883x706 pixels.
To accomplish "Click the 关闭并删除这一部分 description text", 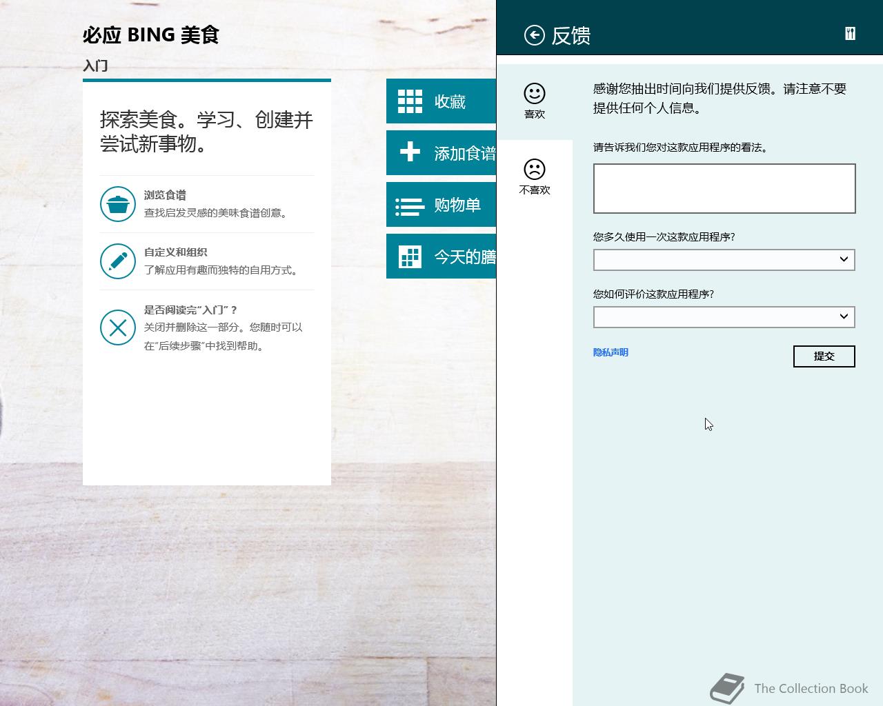I will (224, 336).
